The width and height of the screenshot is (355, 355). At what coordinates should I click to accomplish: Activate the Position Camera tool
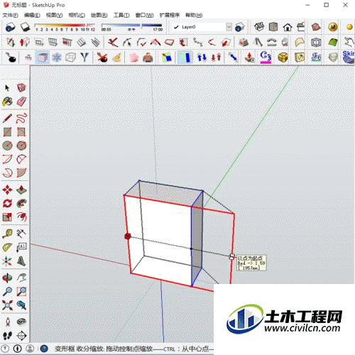pyautogui.click(x=7, y=322)
